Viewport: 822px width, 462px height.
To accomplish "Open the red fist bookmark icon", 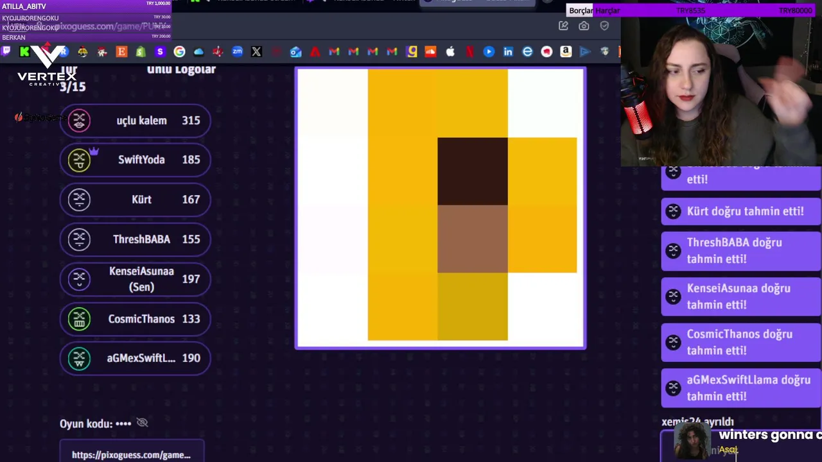I will [547, 52].
